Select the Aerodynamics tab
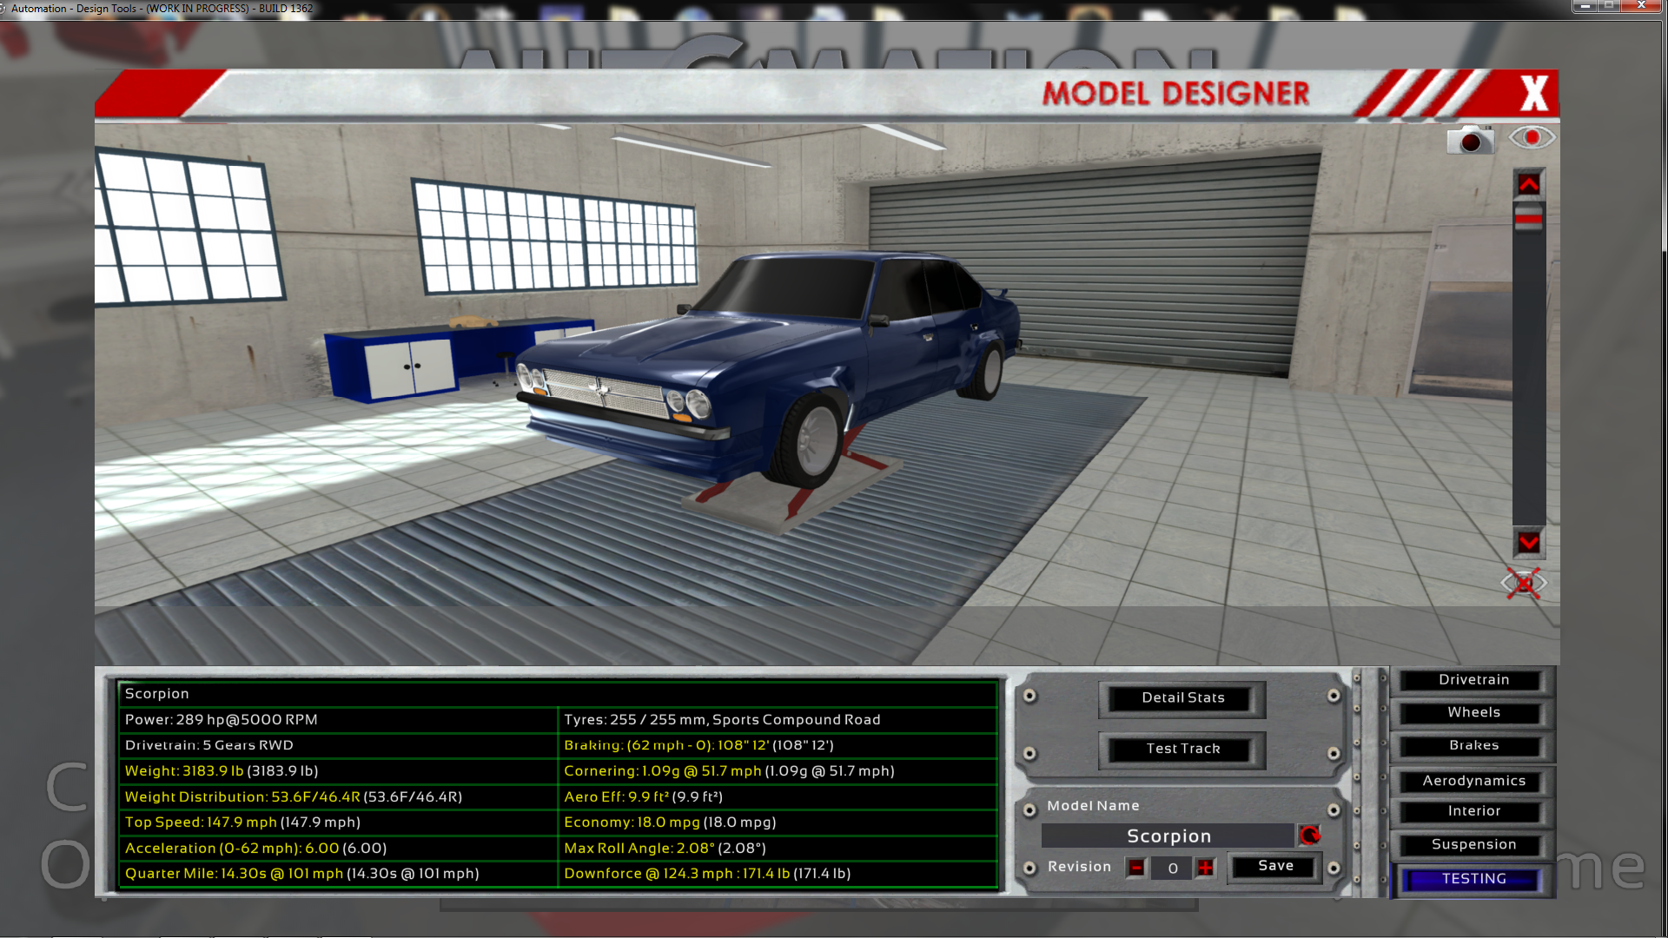 [1473, 781]
